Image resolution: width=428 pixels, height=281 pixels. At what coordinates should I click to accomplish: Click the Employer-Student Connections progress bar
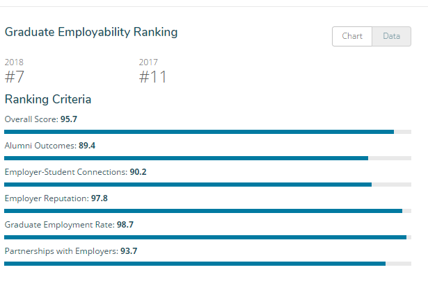click(x=207, y=184)
